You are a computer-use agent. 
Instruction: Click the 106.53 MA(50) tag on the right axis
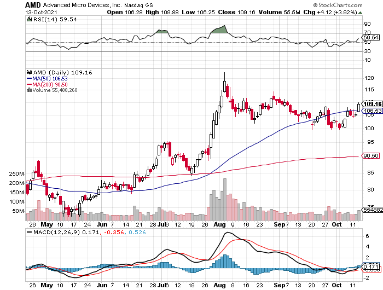point(372,111)
